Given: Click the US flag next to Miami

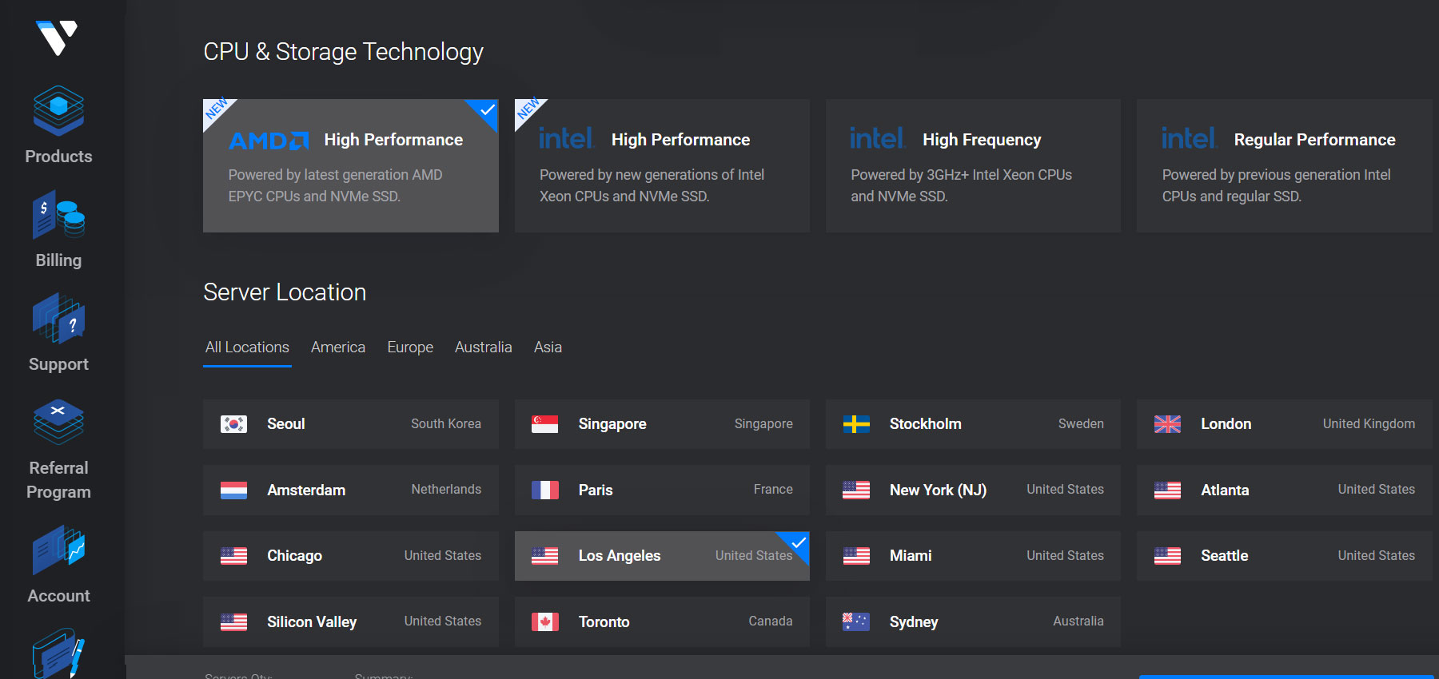Looking at the screenshot, I should 856,556.
